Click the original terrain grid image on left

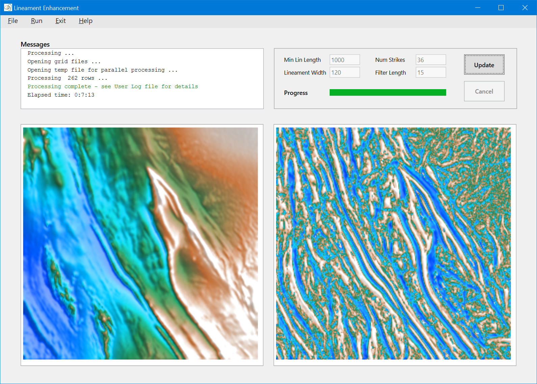[x=140, y=243]
